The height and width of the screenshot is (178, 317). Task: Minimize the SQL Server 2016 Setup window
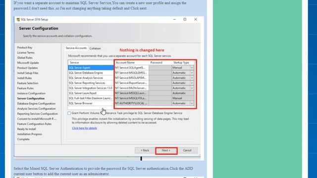174,19
